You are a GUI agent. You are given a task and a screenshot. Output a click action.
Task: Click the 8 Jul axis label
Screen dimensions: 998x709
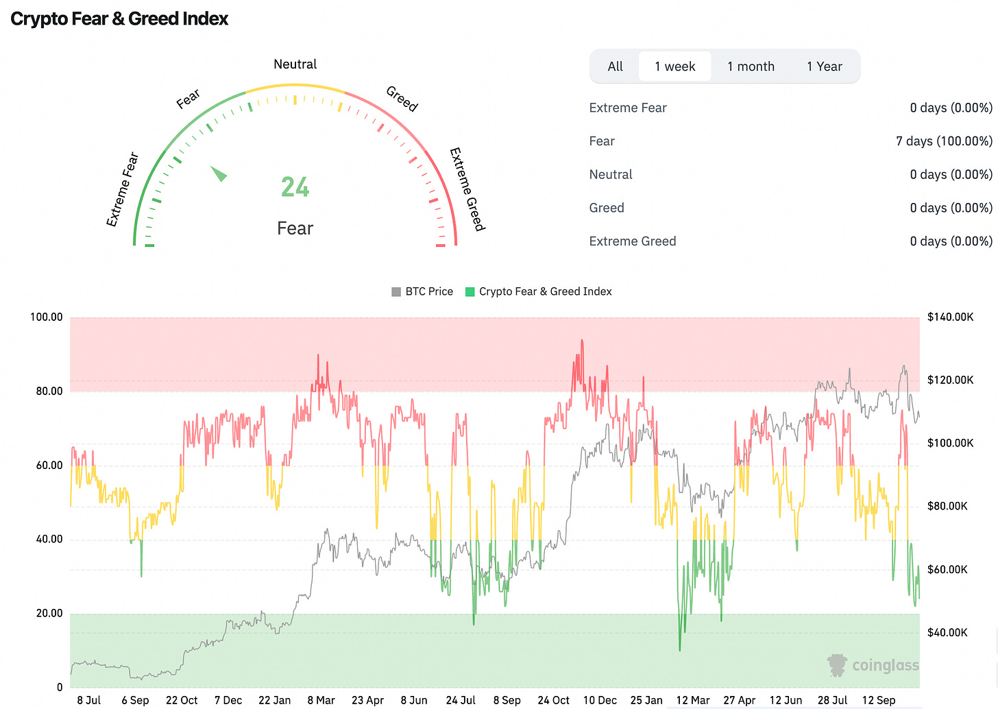point(88,700)
